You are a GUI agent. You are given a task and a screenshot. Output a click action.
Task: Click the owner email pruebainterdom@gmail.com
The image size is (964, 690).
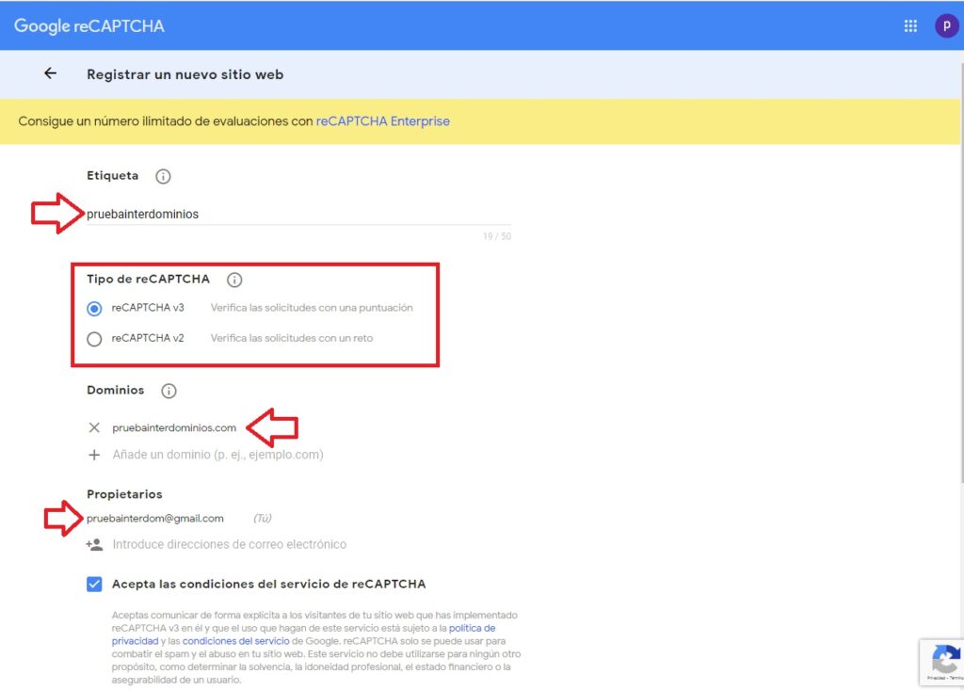[x=155, y=519]
